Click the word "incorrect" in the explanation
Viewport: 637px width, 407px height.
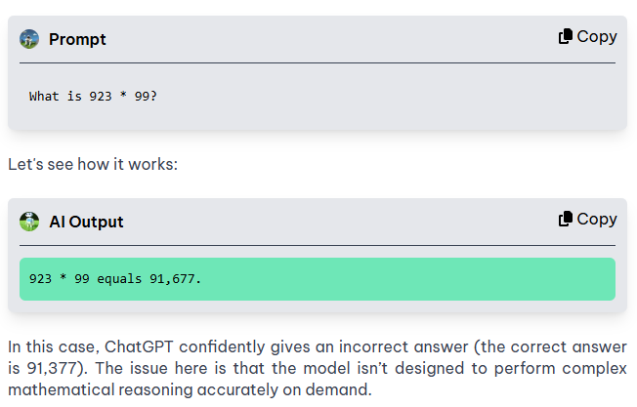(374, 347)
